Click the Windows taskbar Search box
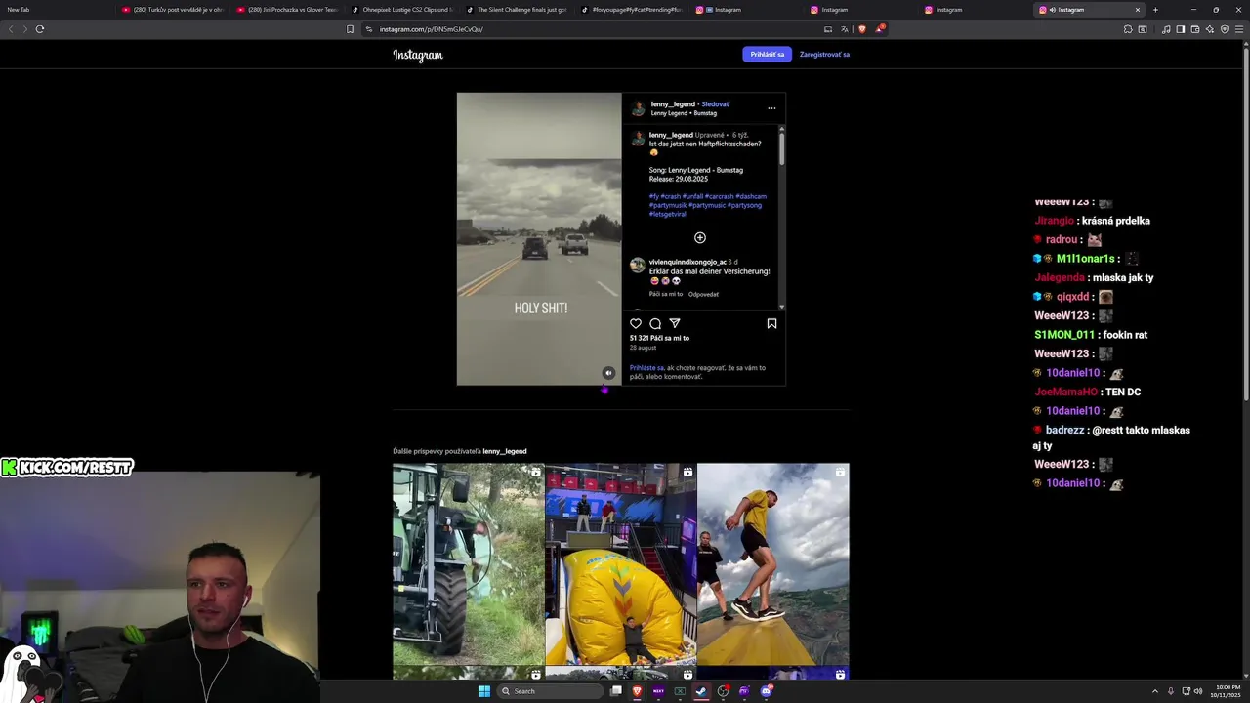This screenshot has height=703, width=1250. 550,691
